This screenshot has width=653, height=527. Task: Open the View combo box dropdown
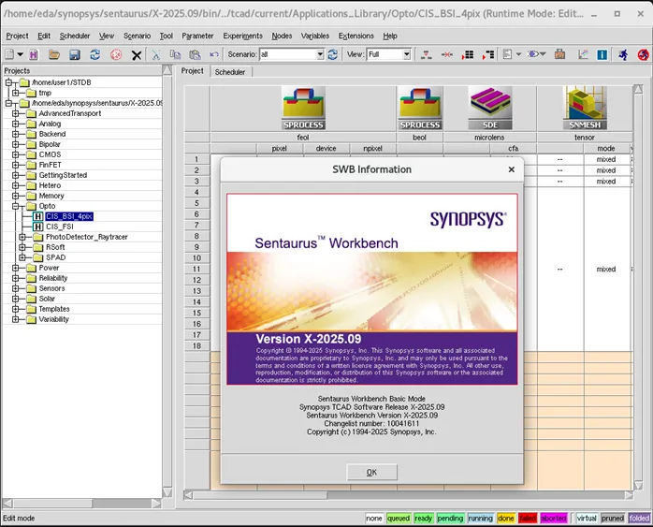click(x=406, y=54)
